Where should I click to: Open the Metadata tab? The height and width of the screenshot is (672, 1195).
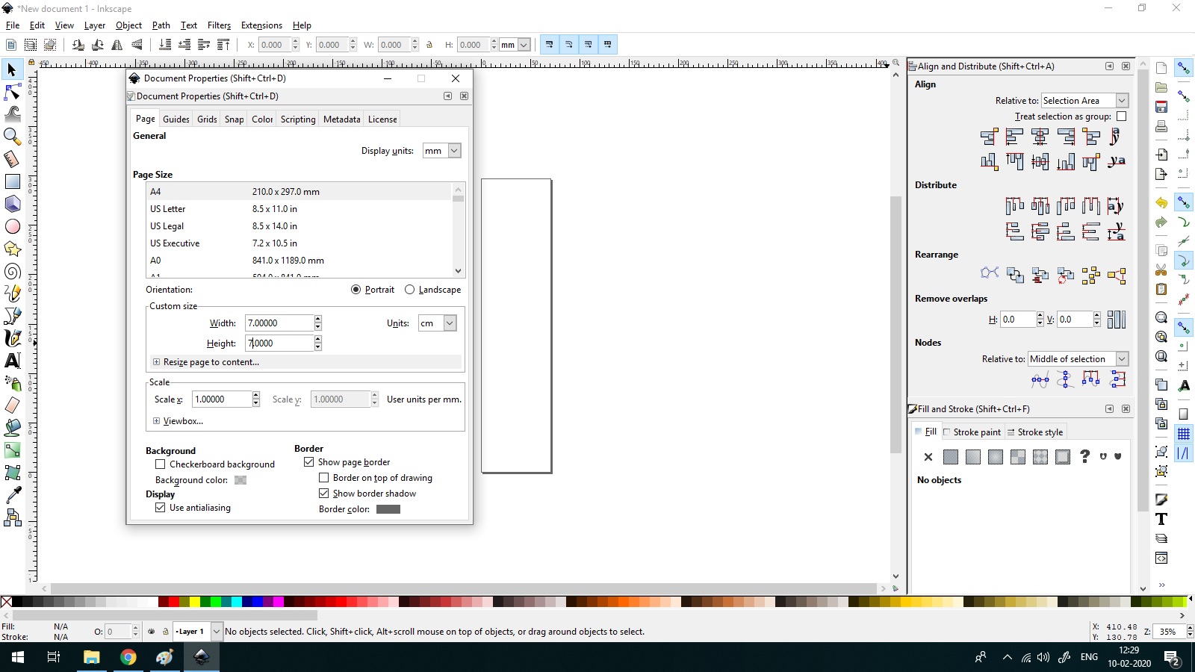(x=341, y=119)
